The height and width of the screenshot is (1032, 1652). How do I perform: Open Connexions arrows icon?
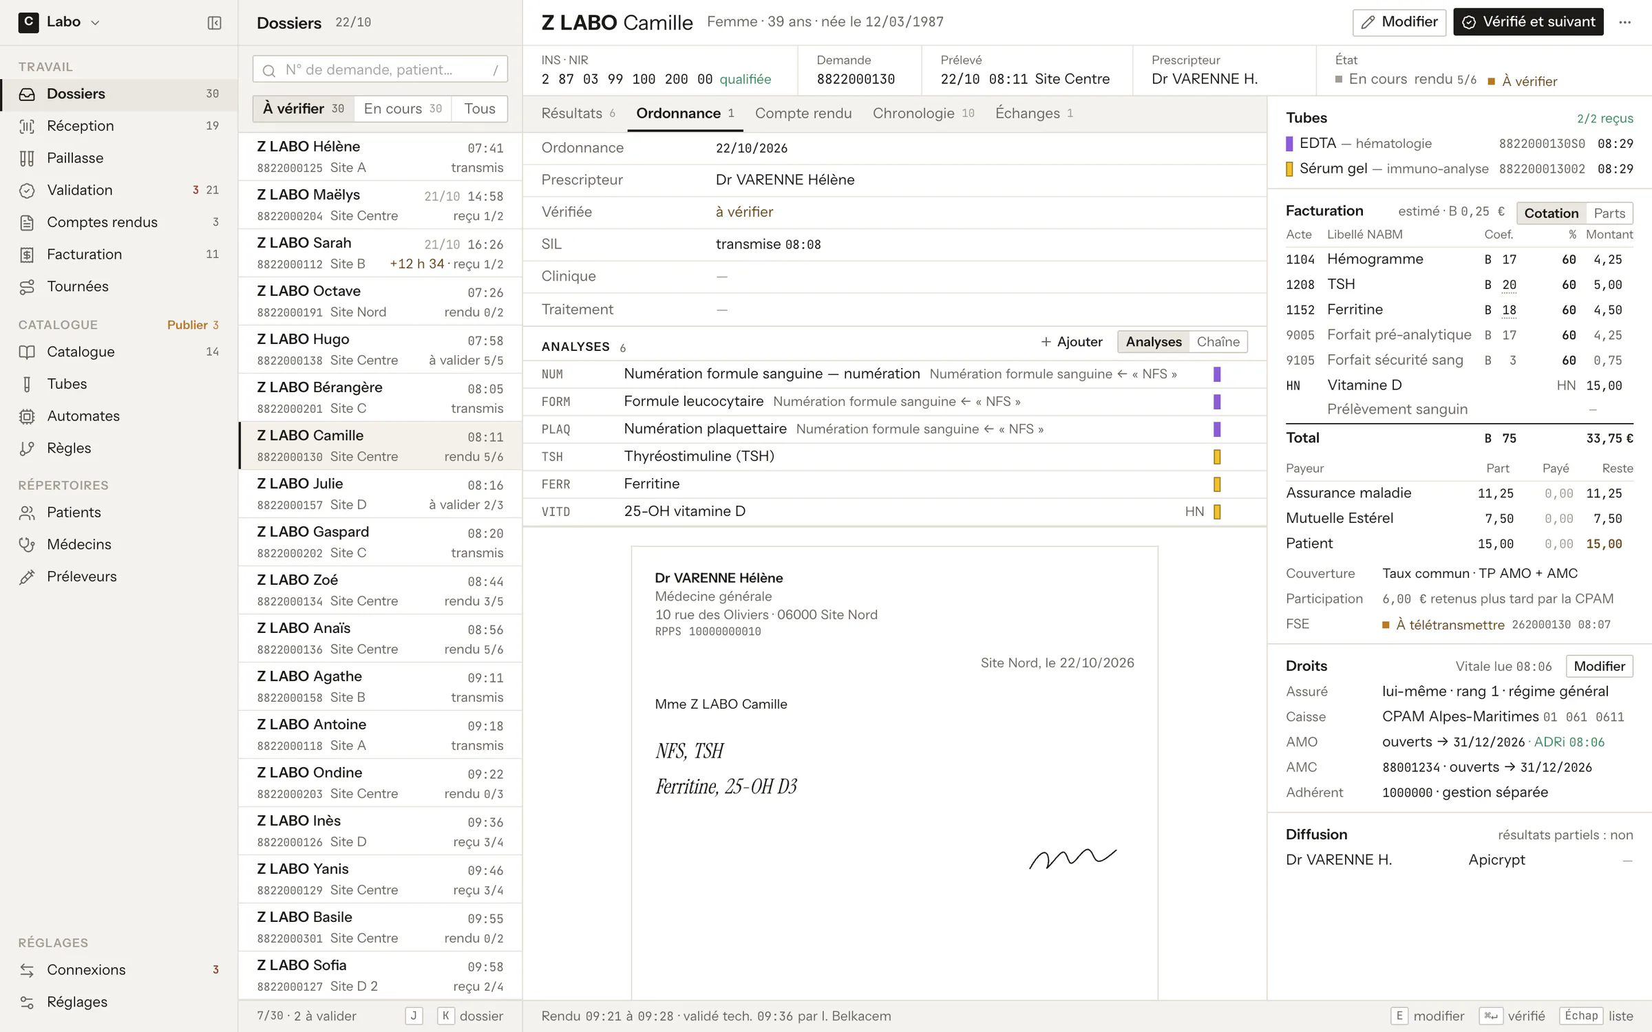tap(27, 970)
